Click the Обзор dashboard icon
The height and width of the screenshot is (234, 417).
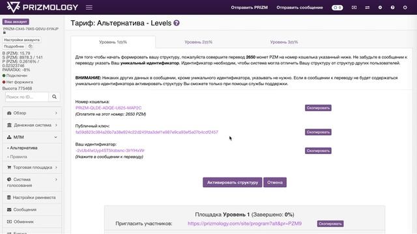(9, 113)
